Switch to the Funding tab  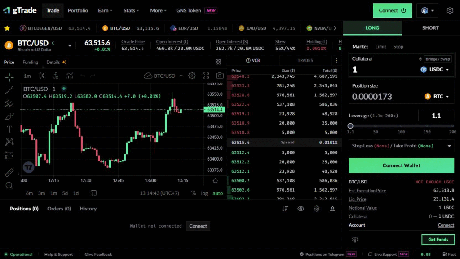[30, 62]
